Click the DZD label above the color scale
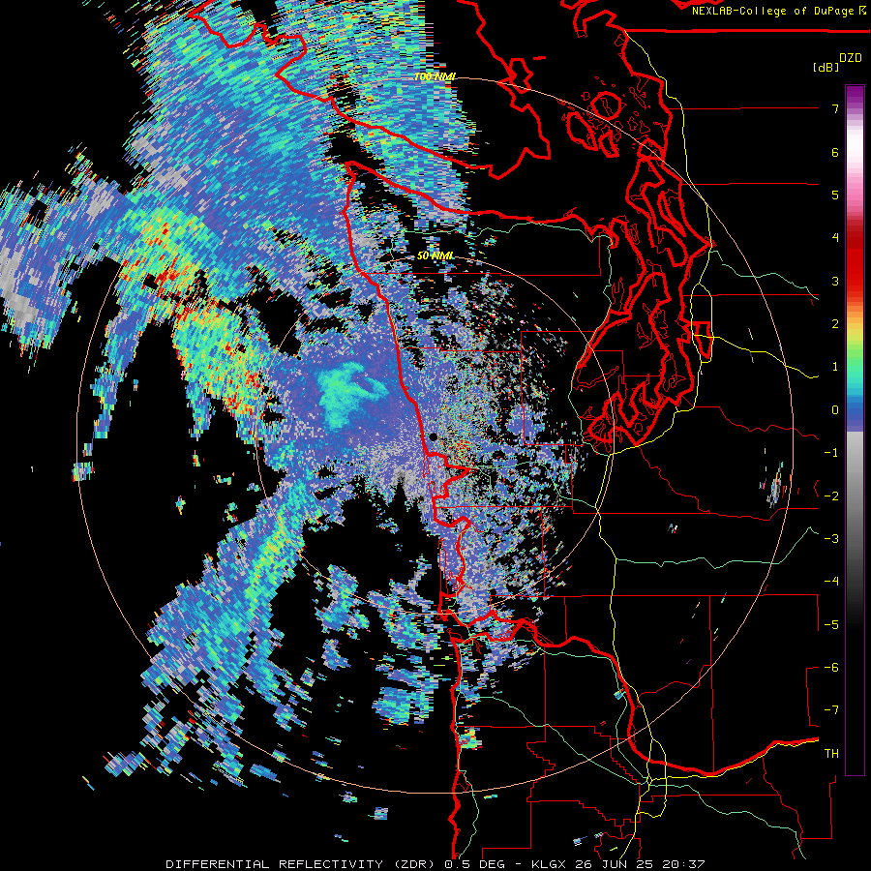Screen dimensions: 871x871 click(851, 57)
